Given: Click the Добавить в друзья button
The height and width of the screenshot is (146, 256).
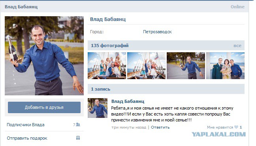Looking at the screenshot, I should point(44,107).
